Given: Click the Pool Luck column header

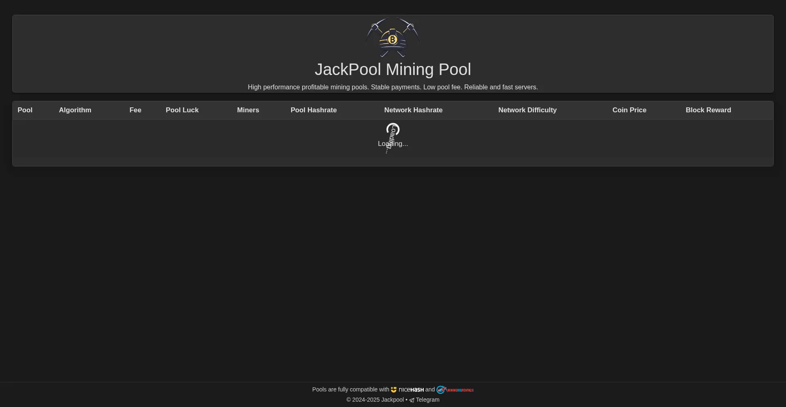Looking at the screenshot, I should coord(182,110).
